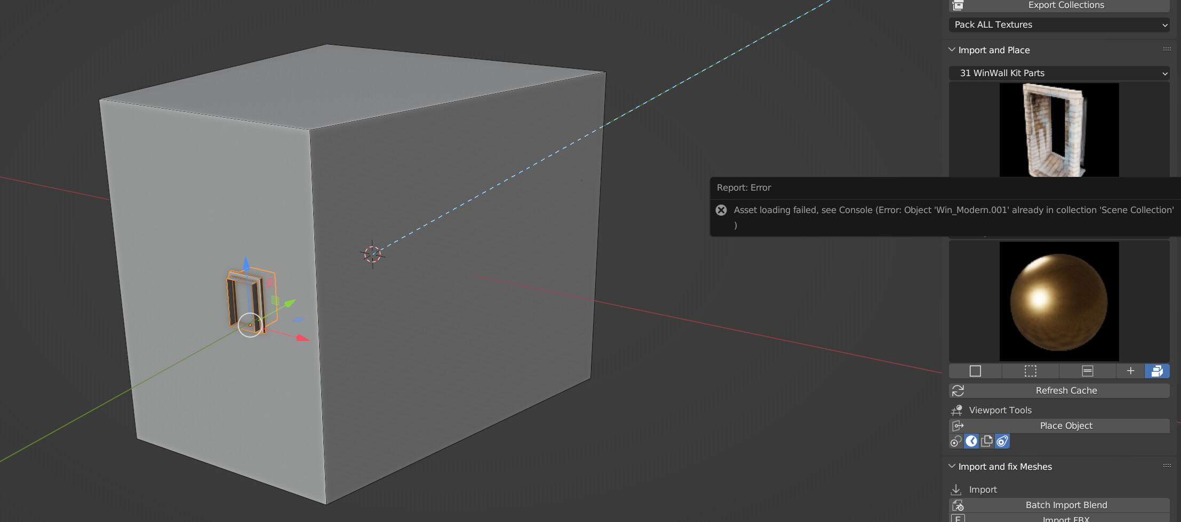The image size is (1181, 522).
Task: Click the red X-axis gizmo arrow
Action: pos(302,338)
